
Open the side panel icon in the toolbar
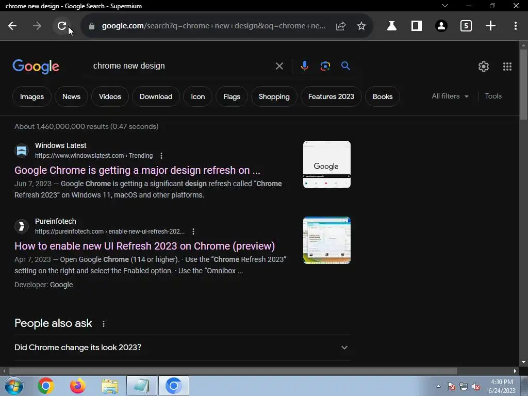[417, 26]
